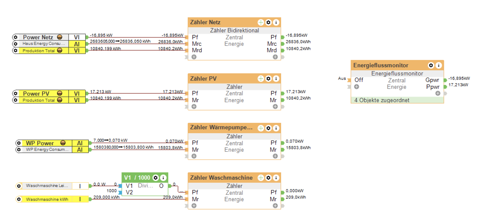Add an input pin on Zähler Netz block
490x222 pixels.
click(194, 57)
